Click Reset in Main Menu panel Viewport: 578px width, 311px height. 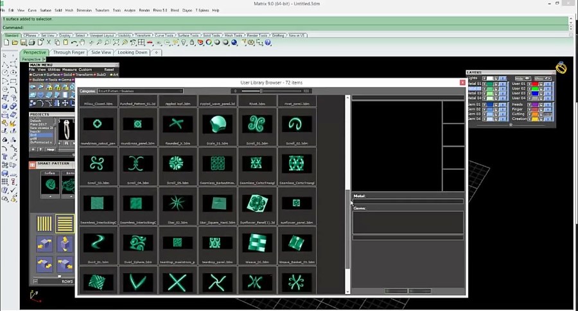pyautogui.click(x=109, y=69)
